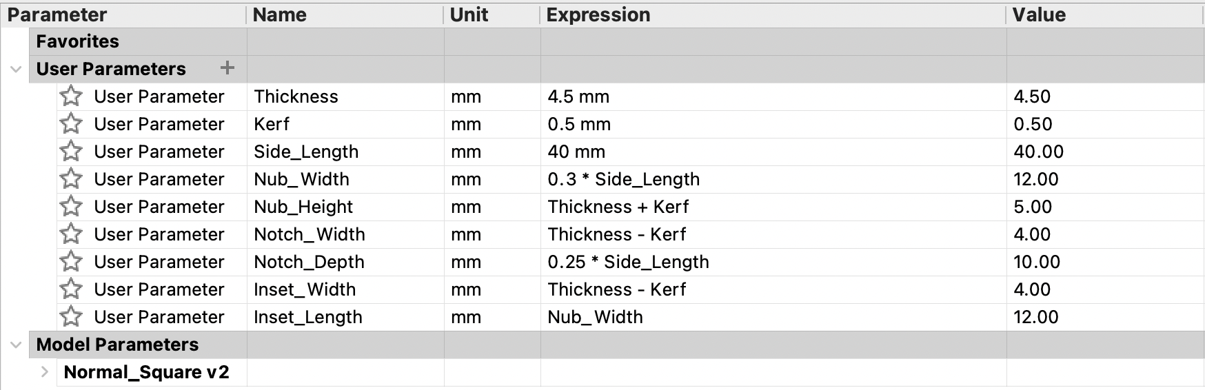Expand the Normal_Square v2 tree item

tap(45, 372)
